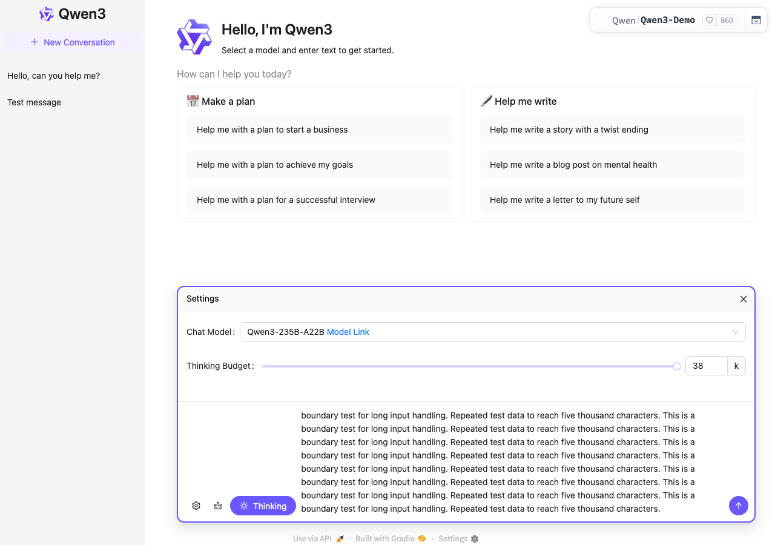Image resolution: width=775 pixels, height=545 pixels.
Task: Open the Qwen3-Demo space link
Action: [668, 20]
